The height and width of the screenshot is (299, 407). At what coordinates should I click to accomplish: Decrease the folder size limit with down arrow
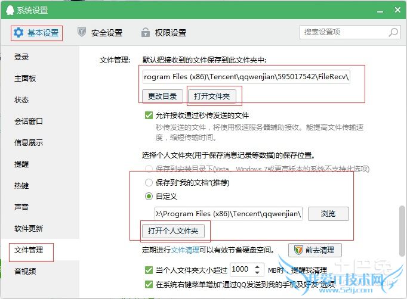pyautogui.click(x=257, y=272)
